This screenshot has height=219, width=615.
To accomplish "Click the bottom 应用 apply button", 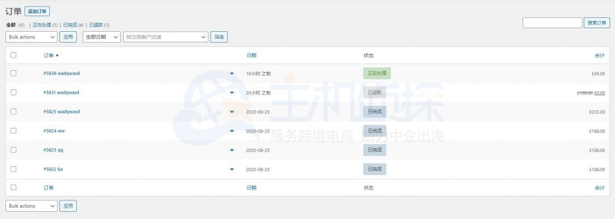I will coord(68,206).
